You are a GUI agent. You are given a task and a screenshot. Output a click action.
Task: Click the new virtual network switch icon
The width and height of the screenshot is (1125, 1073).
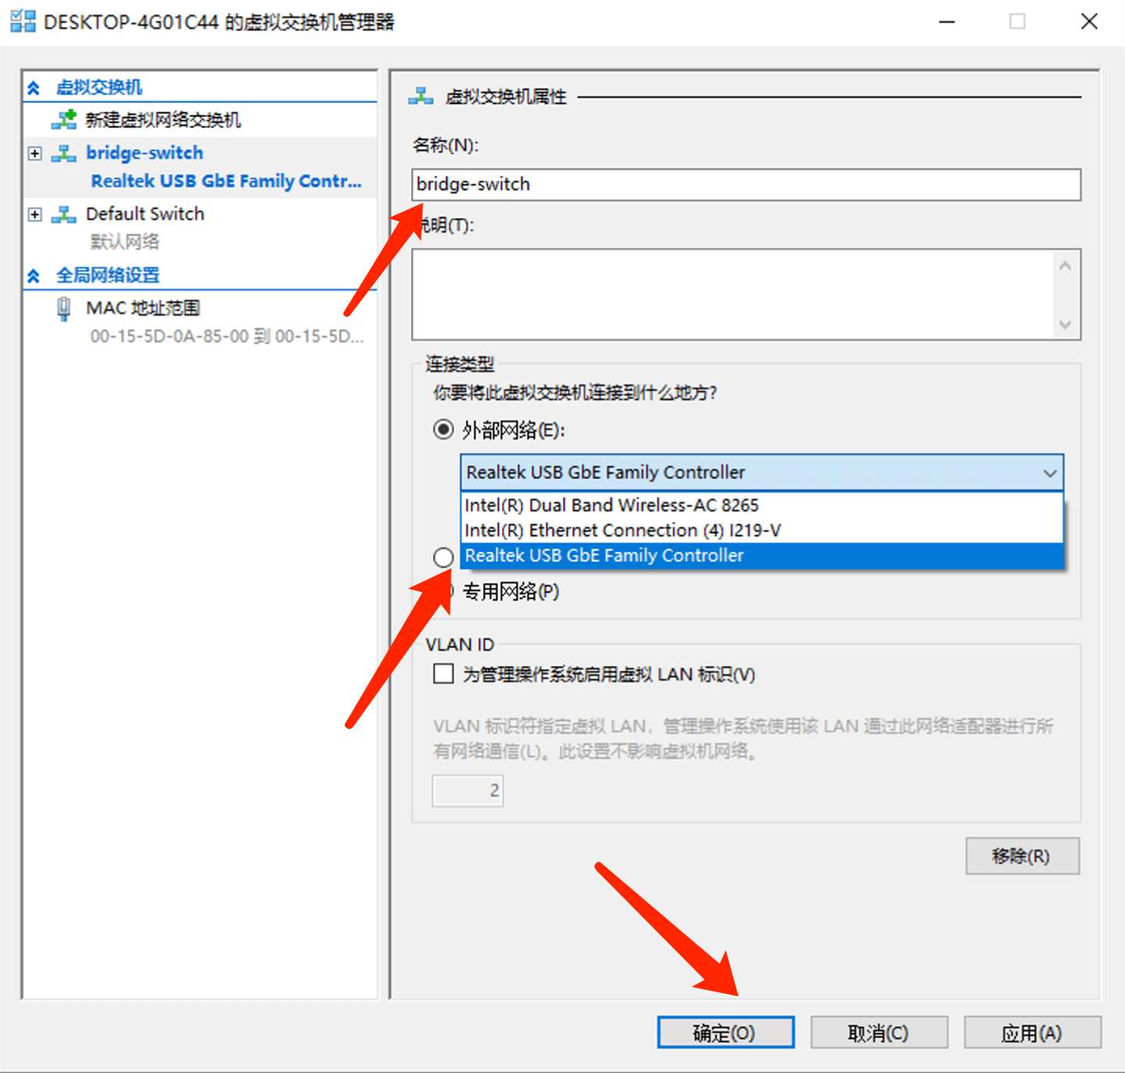tap(64, 120)
